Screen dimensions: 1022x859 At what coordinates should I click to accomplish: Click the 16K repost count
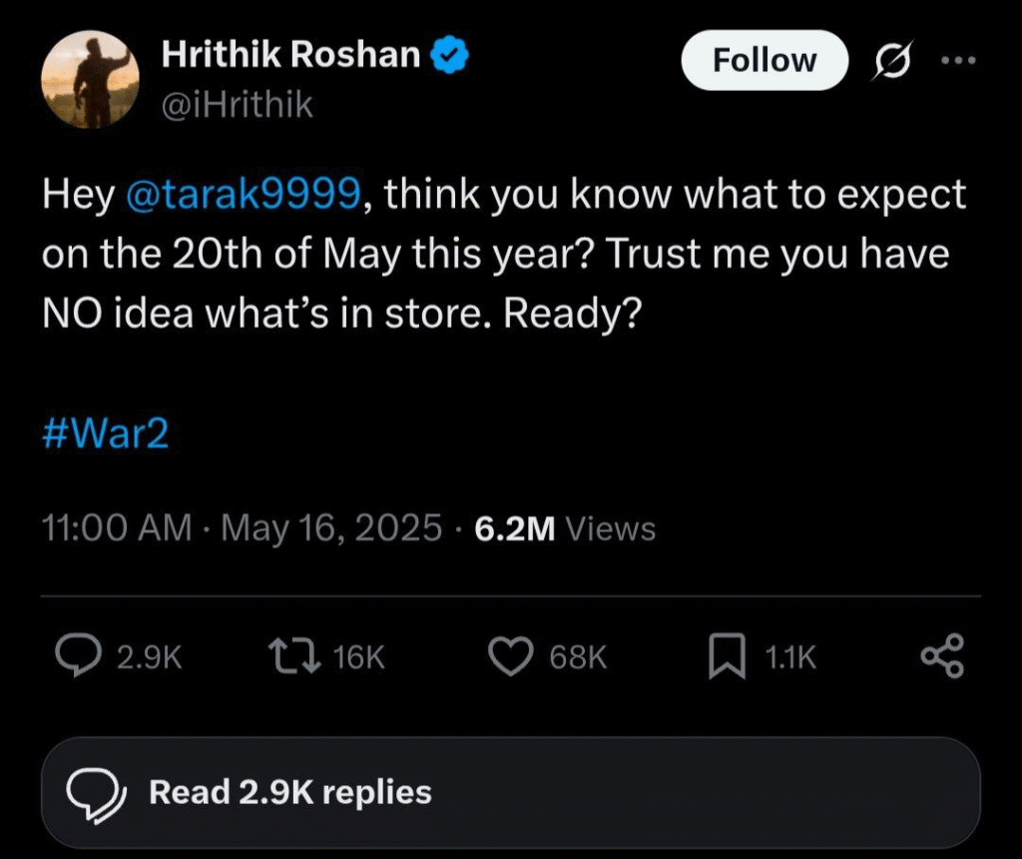tap(359, 656)
